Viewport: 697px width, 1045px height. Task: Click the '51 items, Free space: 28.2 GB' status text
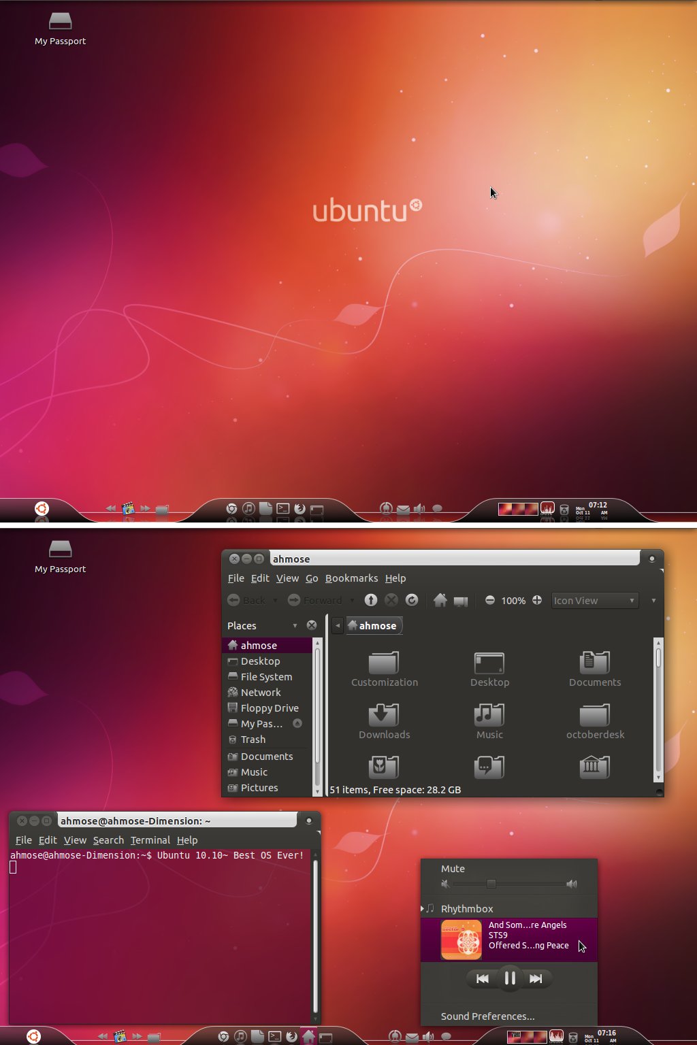[395, 790]
